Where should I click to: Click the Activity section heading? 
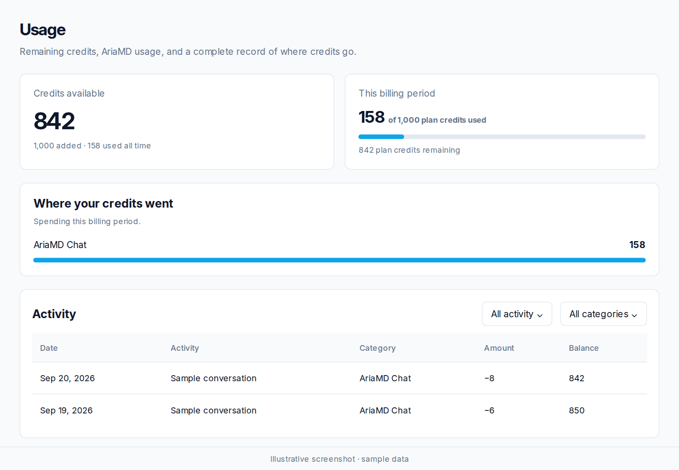pyautogui.click(x=54, y=314)
